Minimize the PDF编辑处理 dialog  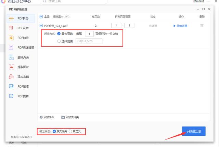[198, 9]
